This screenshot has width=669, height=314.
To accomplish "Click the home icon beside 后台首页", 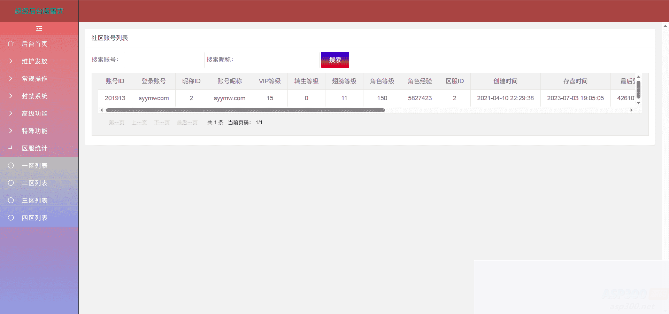I will [11, 44].
